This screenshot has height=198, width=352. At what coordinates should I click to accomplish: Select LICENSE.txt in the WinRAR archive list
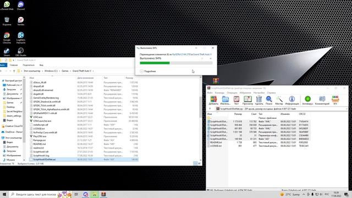pyautogui.click(x=216, y=146)
